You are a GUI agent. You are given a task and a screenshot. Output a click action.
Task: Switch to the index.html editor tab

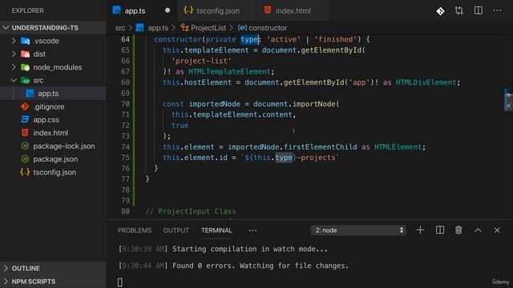[x=293, y=10]
